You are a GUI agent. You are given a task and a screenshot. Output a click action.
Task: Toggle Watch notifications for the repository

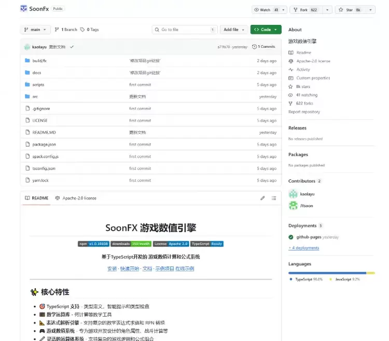tap(265, 9)
